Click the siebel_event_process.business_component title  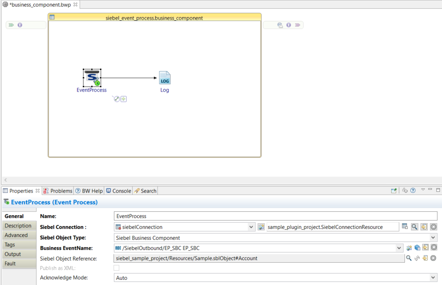tap(154, 18)
